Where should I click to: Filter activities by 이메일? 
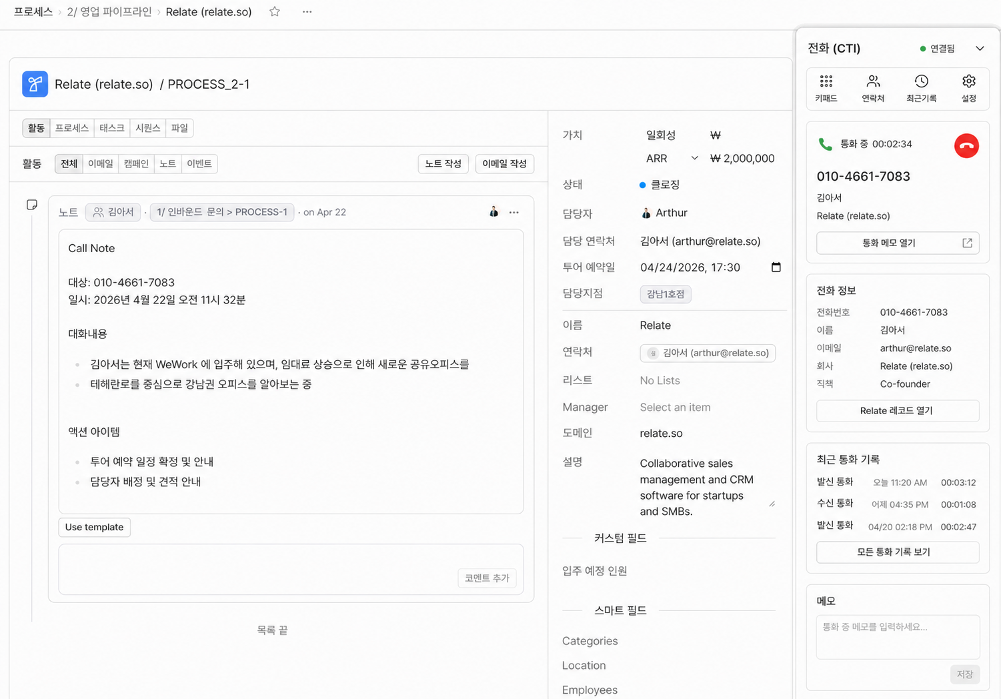(101, 163)
